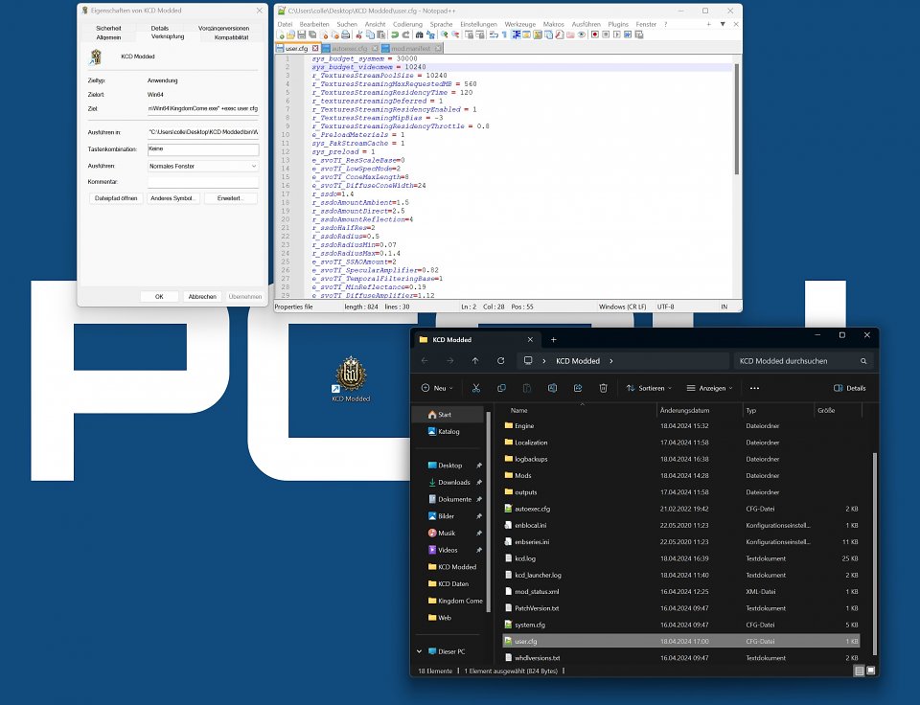Click the Abbrechen button in properties dialog
920x705 pixels.
point(202,296)
